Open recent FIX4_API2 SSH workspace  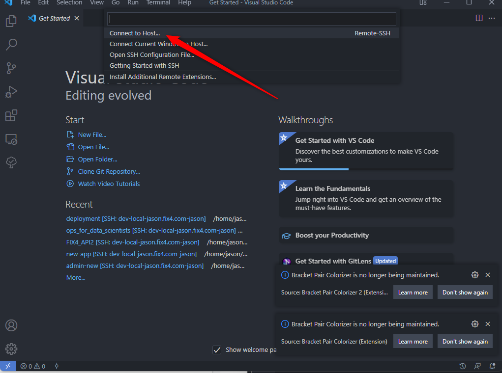point(133,242)
